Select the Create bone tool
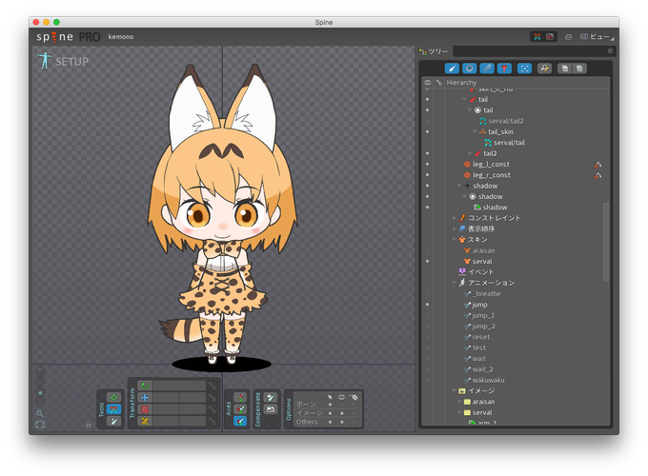648x476 pixels. pyautogui.click(x=113, y=421)
